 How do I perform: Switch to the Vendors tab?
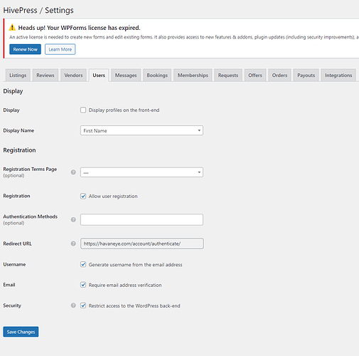click(x=73, y=75)
